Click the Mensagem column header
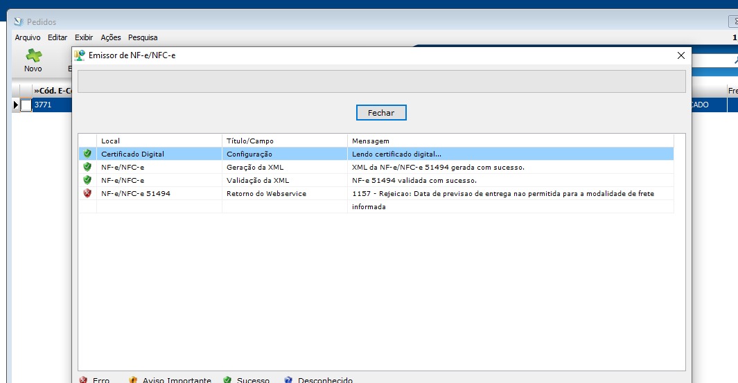Image resolution: width=738 pixels, height=383 pixels. pos(371,141)
